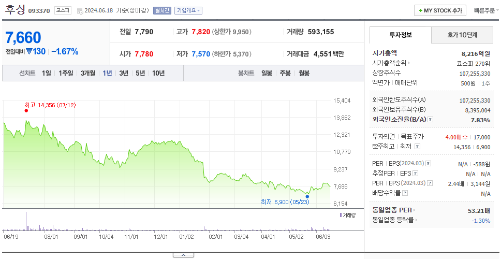
Task: Click the calendar icon beside the 2024.06.18 date
Action: pyautogui.click(x=80, y=10)
